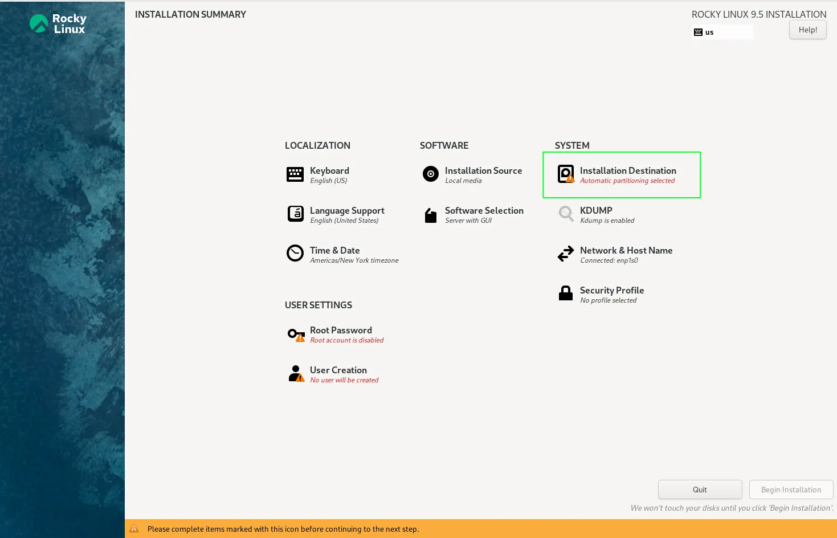
Task: Click the keyboard icon in the us layout indicator
Action: (x=698, y=32)
